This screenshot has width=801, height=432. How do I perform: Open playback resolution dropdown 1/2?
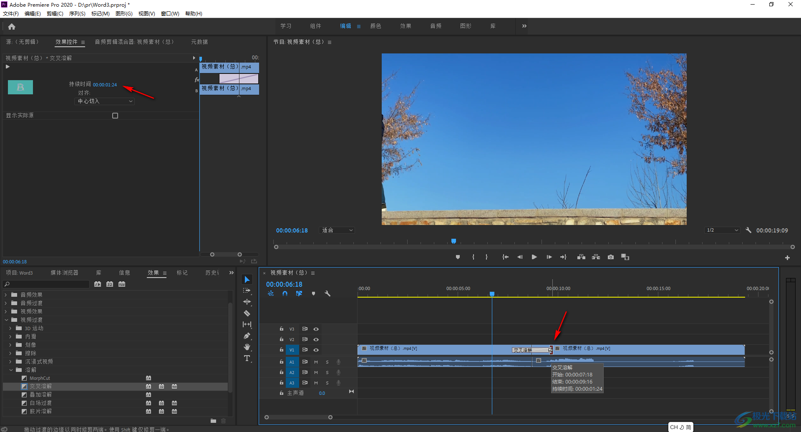coord(722,230)
